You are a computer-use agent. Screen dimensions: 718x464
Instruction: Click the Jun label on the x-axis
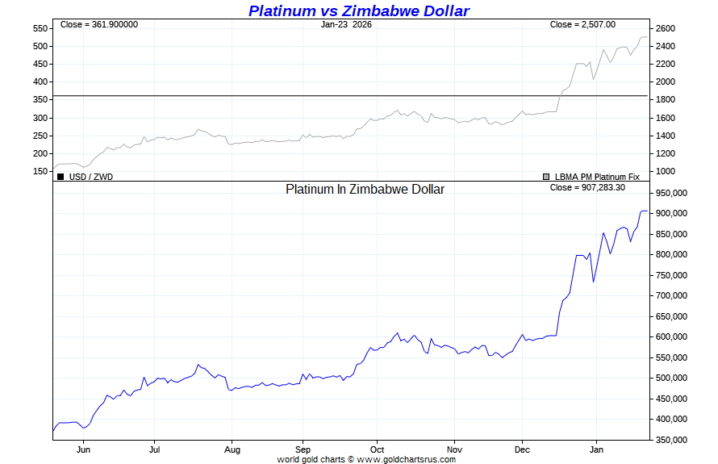pos(83,449)
